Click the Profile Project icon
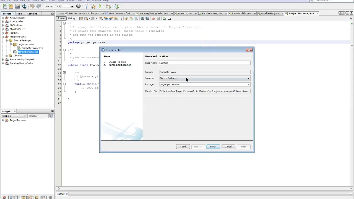The image size is (354, 199). pos(117,6)
